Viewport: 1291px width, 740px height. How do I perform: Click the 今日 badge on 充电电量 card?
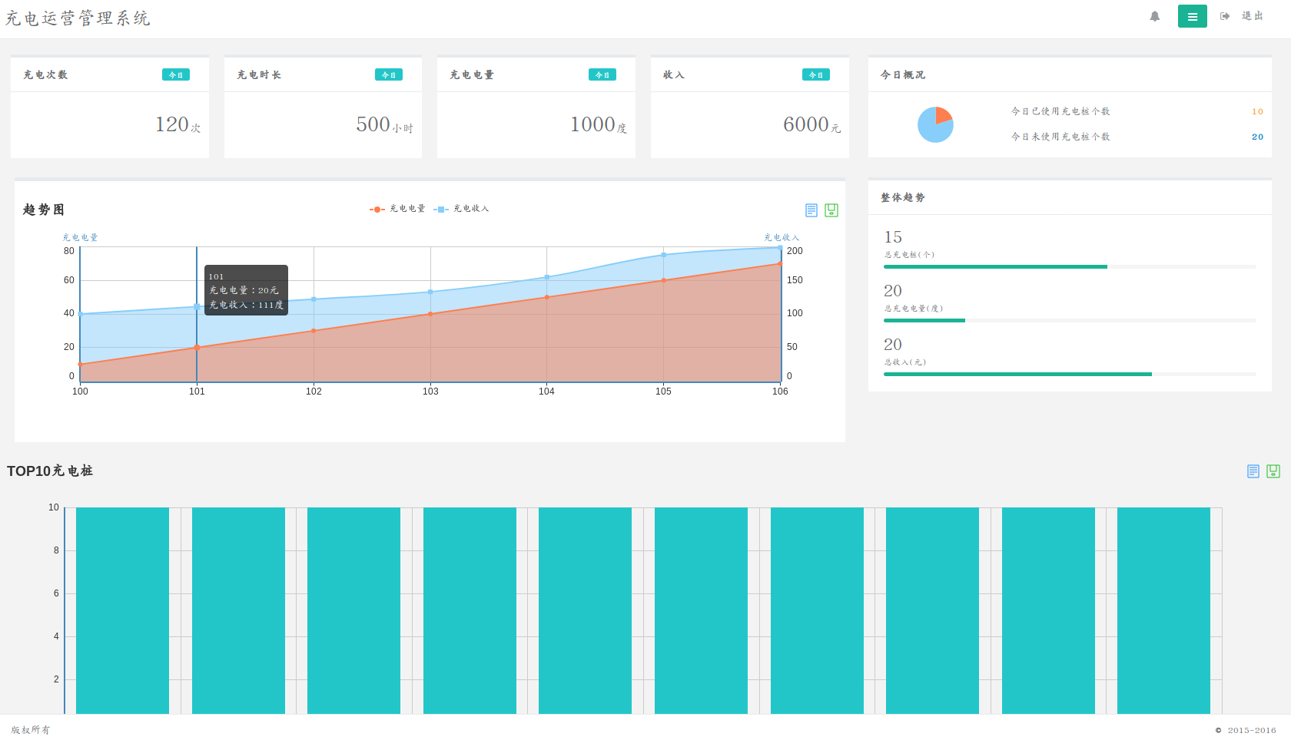point(602,74)
